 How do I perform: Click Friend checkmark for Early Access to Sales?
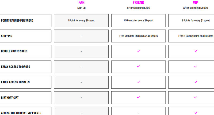point(138,82)
